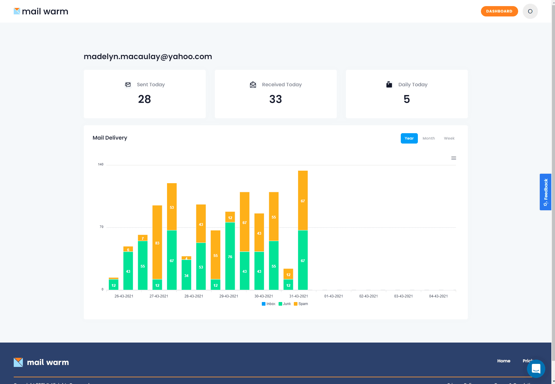Go to the Dashboard
The height and width of the screenshot is (384, 555).
[x=499, y=11]
